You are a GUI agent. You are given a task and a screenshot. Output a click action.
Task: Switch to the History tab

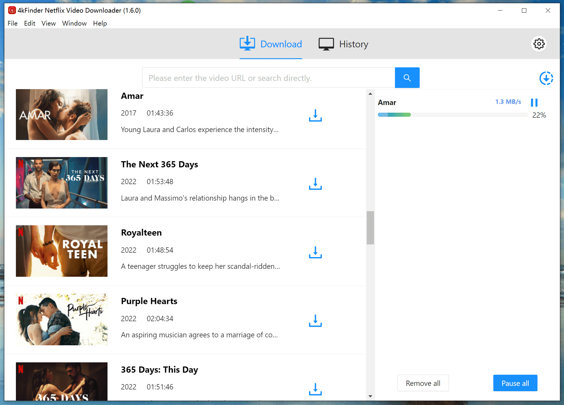pos(343,44)
